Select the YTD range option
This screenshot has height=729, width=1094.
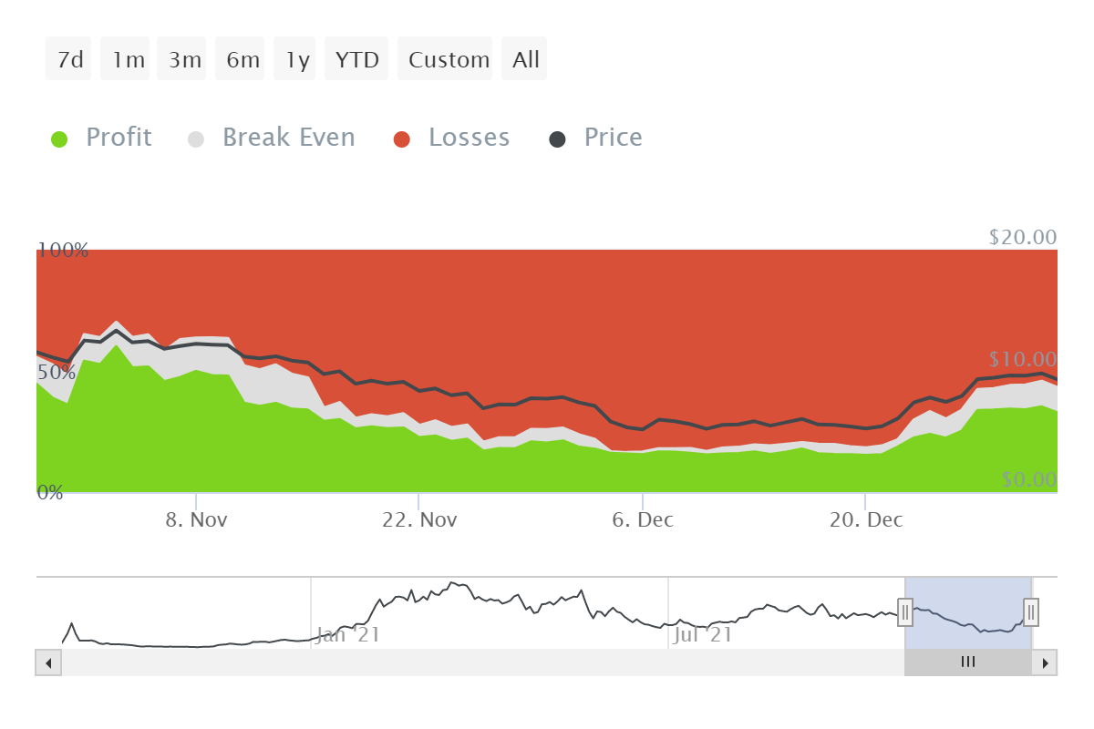(356, 59)
